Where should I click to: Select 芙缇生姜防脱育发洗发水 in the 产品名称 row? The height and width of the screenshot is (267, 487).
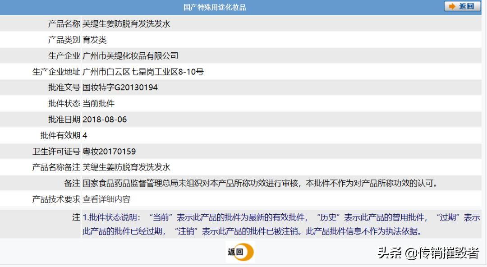click(x=126, y=24)
